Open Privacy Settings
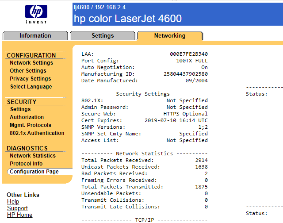 pos(31,79)
